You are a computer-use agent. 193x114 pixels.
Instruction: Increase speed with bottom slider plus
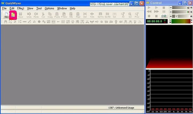pos(191,16)
